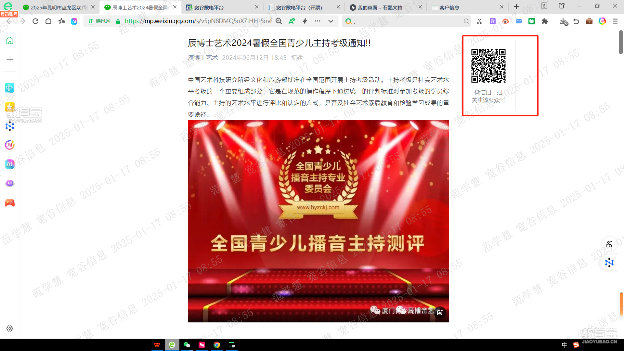Click the reload page icon
Image resolution: width=624 pixels, height=351 pixels.
[x=35, y=21]
